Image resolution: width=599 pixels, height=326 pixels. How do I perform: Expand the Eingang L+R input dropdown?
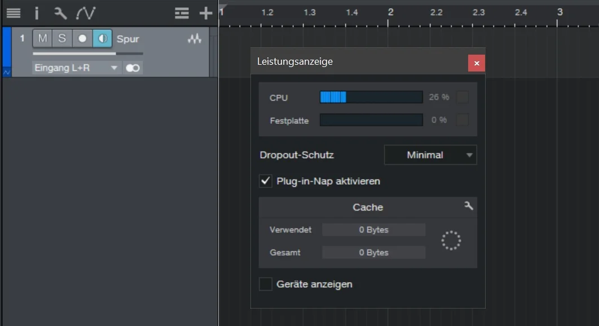[x=76, y=68]
